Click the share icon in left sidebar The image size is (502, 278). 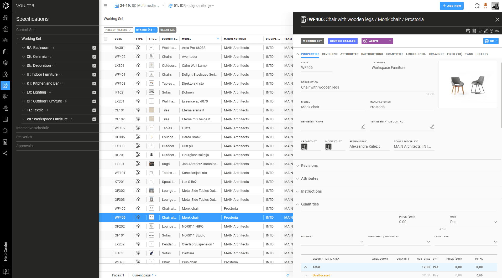click(5, 153)
